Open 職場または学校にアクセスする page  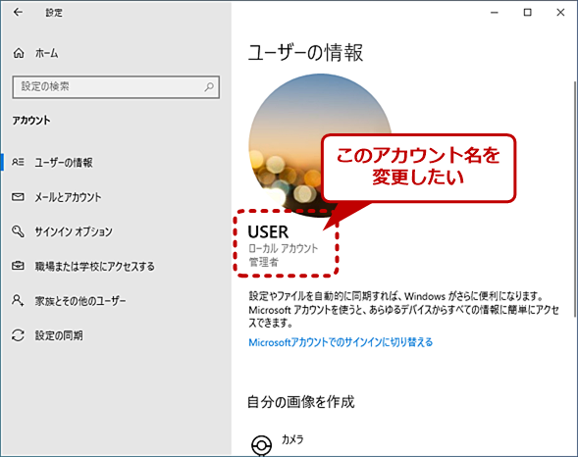click(x=95, y=266)
